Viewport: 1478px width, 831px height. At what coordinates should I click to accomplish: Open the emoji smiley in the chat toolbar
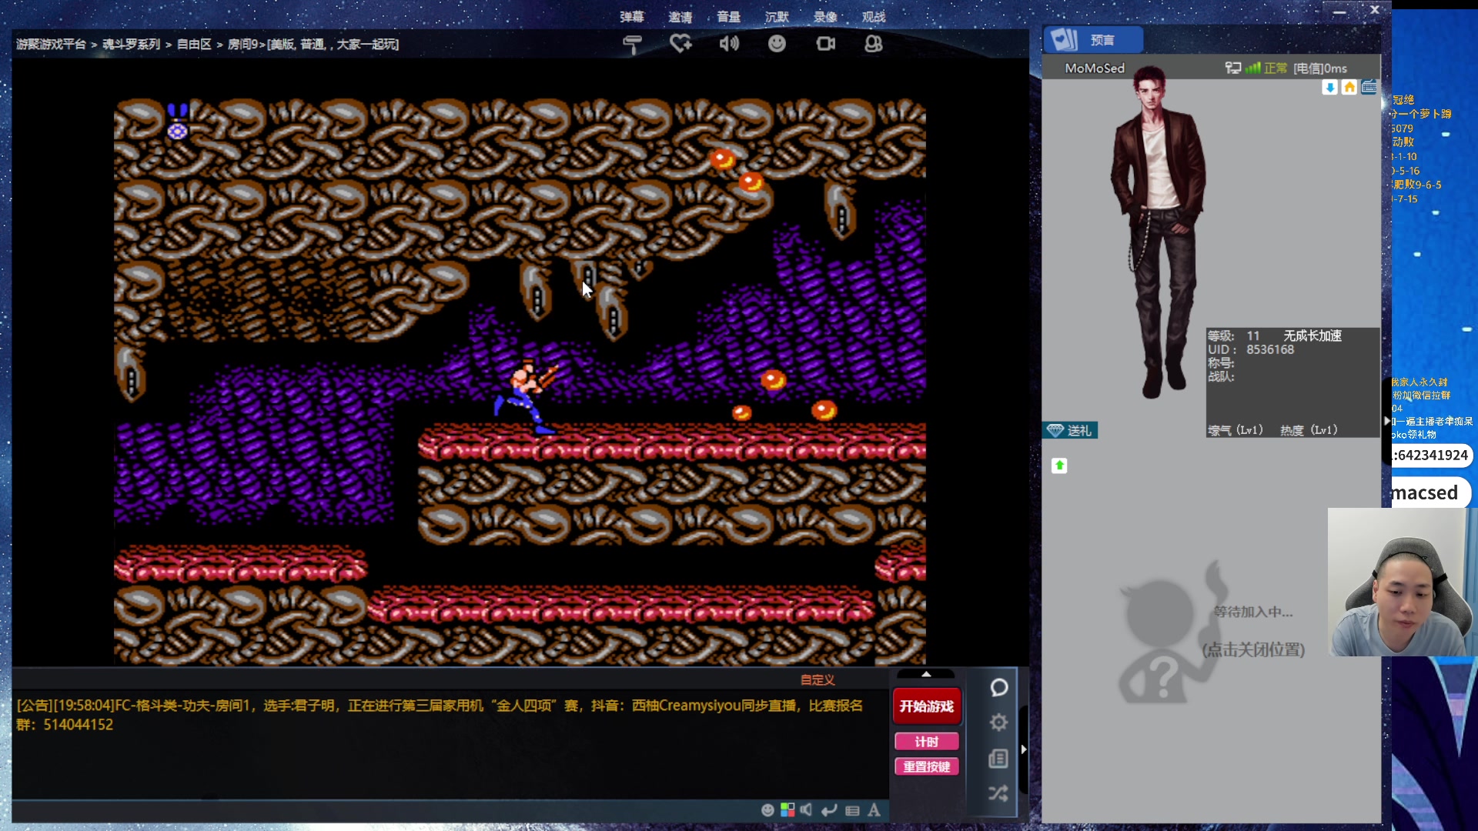[767, 810]
